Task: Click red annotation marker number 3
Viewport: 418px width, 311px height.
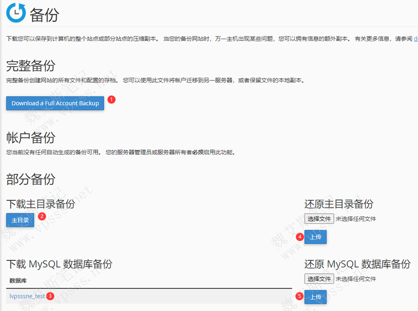Action: coord(50,296)
